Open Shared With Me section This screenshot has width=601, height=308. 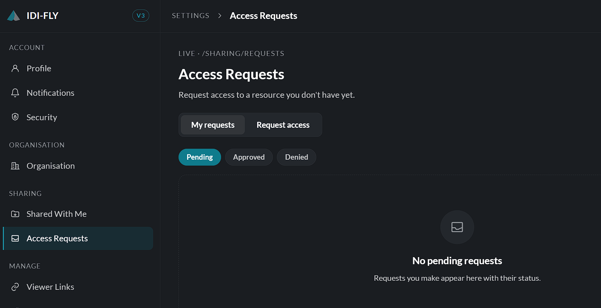click(x=78, y=214)
